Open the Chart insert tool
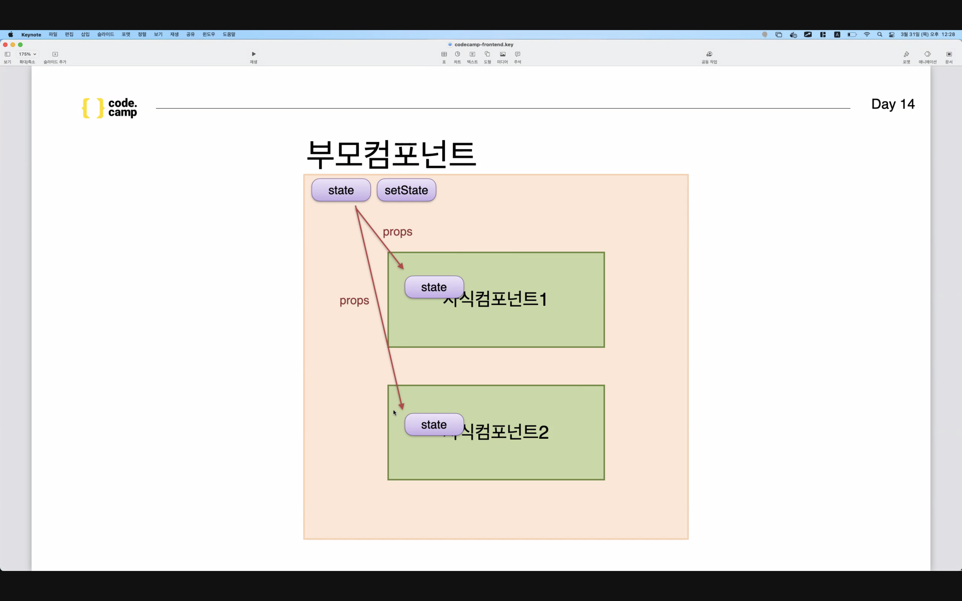This screenshot has width=962, height=601. 458,54
